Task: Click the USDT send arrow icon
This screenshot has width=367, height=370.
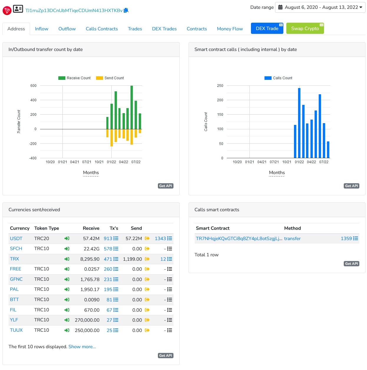Action: pyautogui.click(x=147, y=238)
